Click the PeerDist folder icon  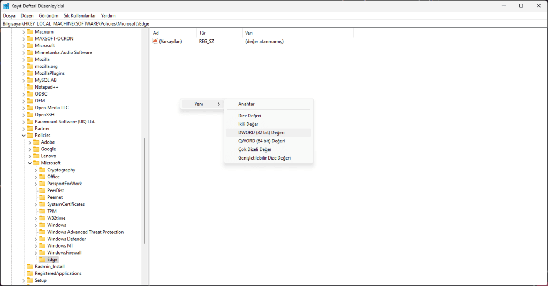click(x=42, y=190)
